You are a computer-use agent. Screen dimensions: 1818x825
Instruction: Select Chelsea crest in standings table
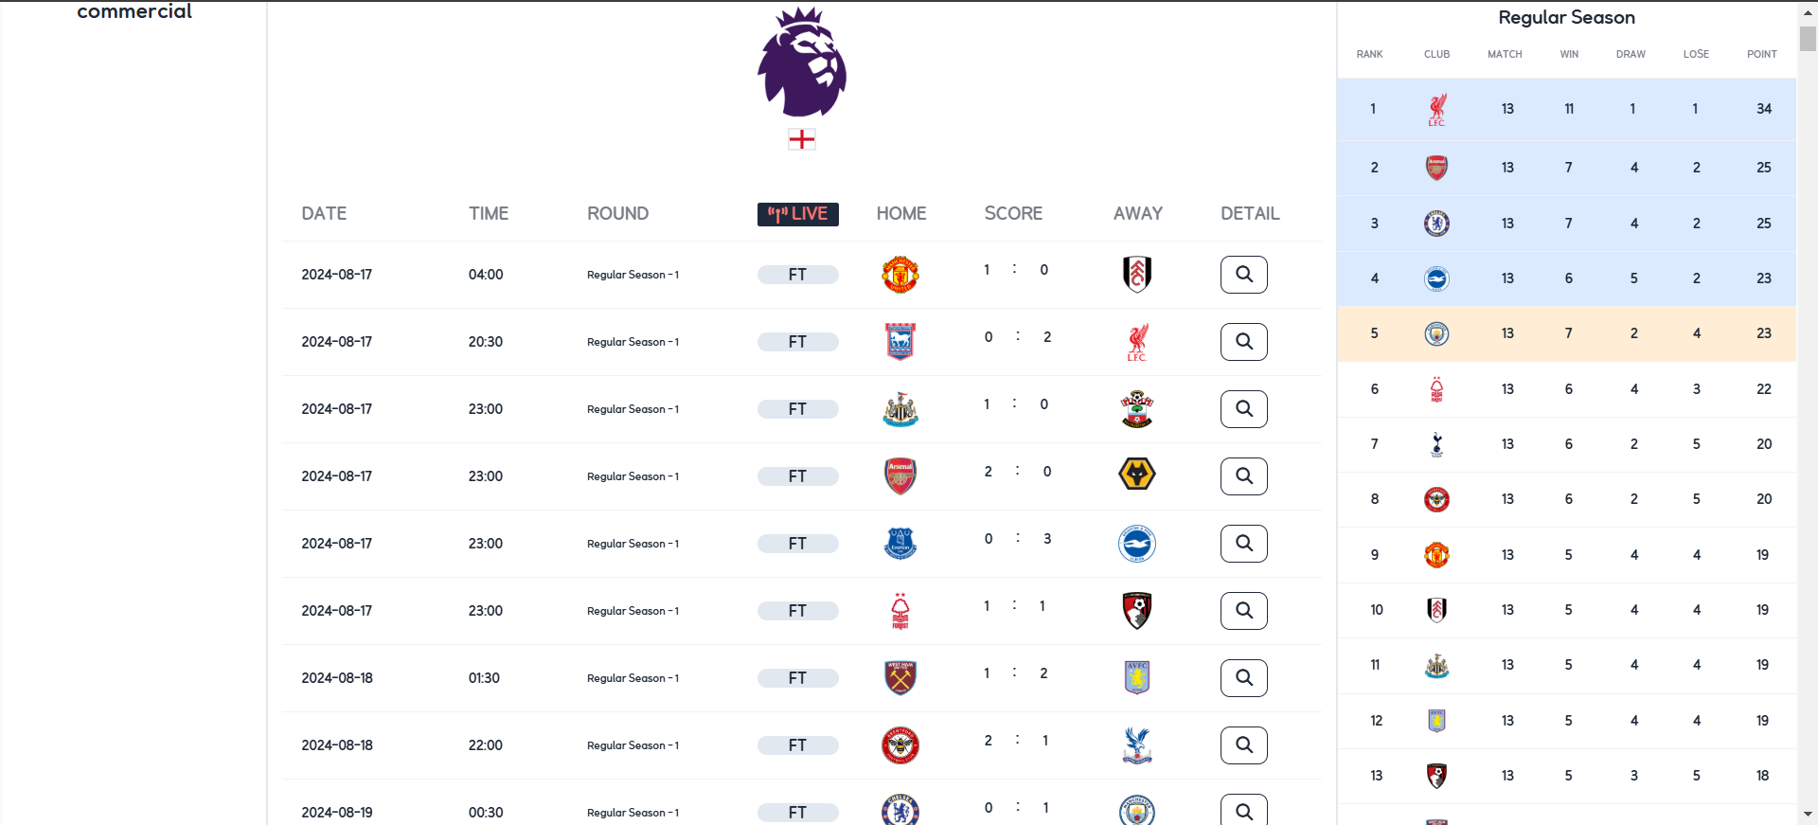pyautogui.click(x=1436, y=224)
